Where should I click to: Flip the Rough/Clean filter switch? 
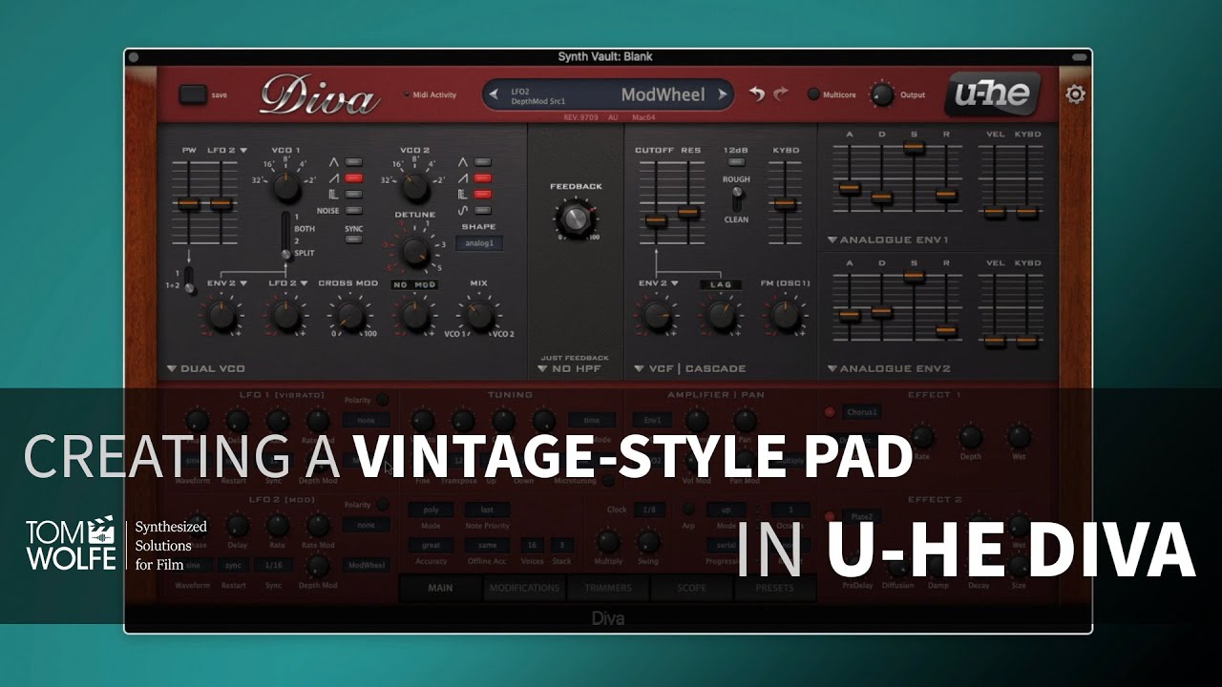[736, 198]
